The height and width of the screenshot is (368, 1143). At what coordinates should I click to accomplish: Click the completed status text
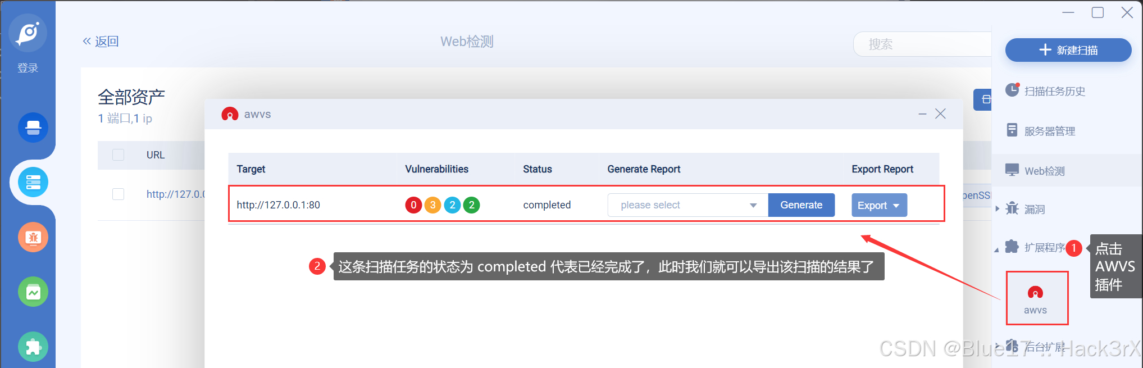(547, 205)
